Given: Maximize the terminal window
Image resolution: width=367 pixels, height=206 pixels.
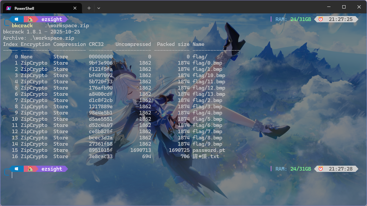Looking at the screenshot, I should point(344,7).
